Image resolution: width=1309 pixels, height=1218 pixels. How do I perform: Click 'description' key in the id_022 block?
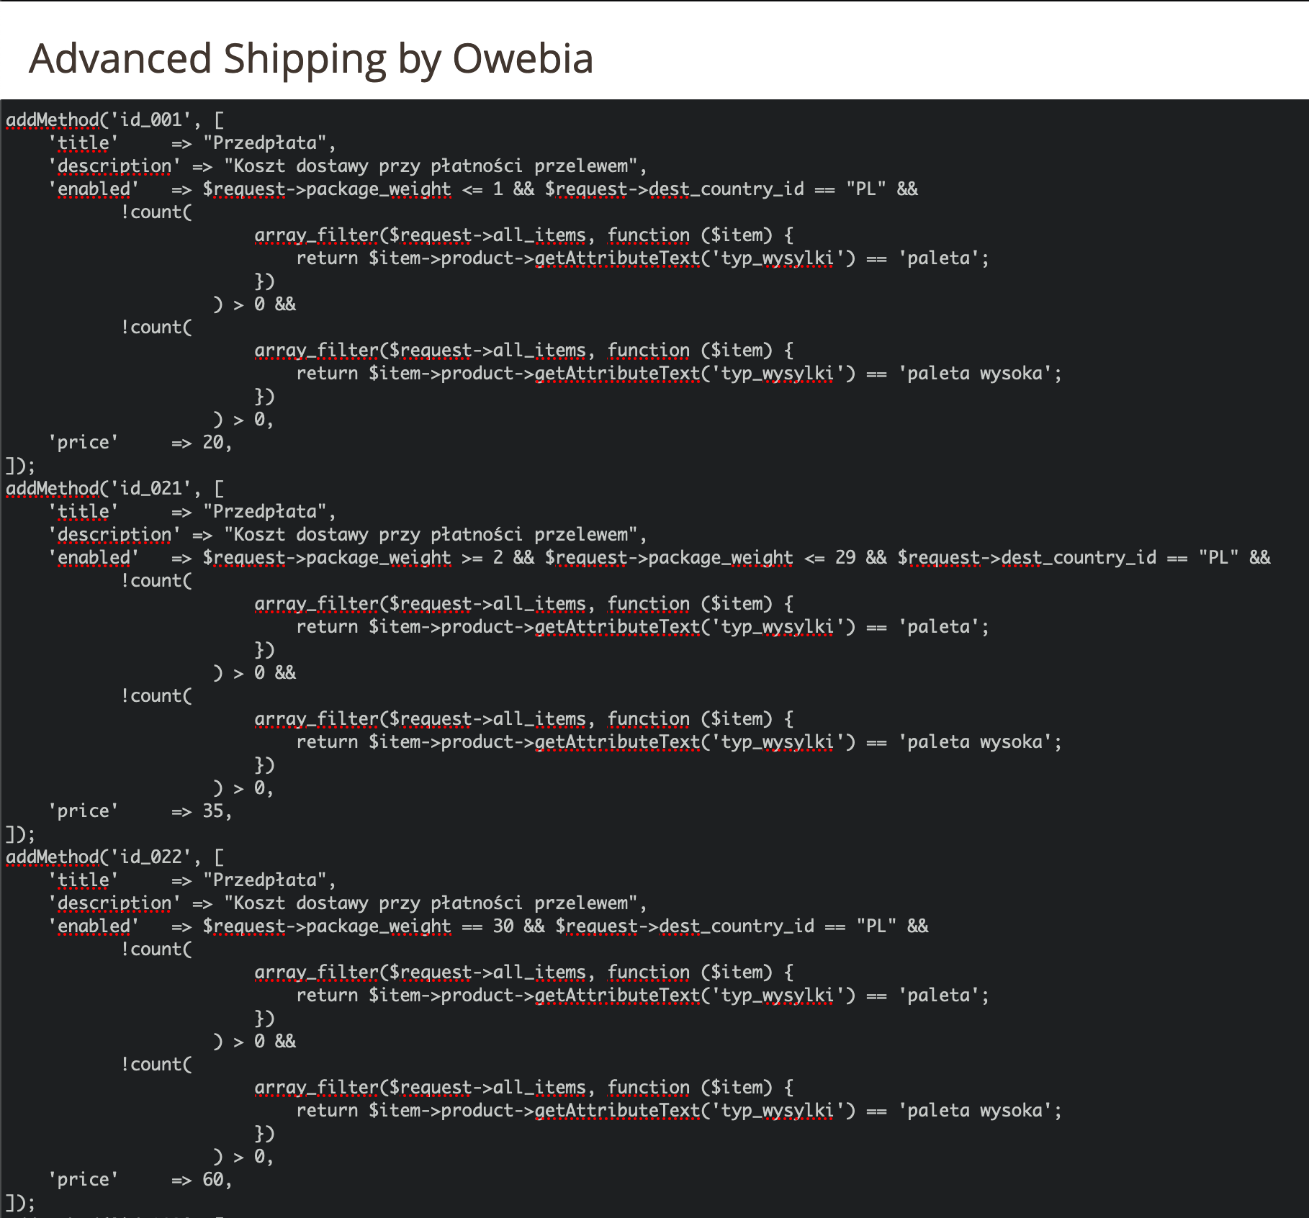click(114, 903)
